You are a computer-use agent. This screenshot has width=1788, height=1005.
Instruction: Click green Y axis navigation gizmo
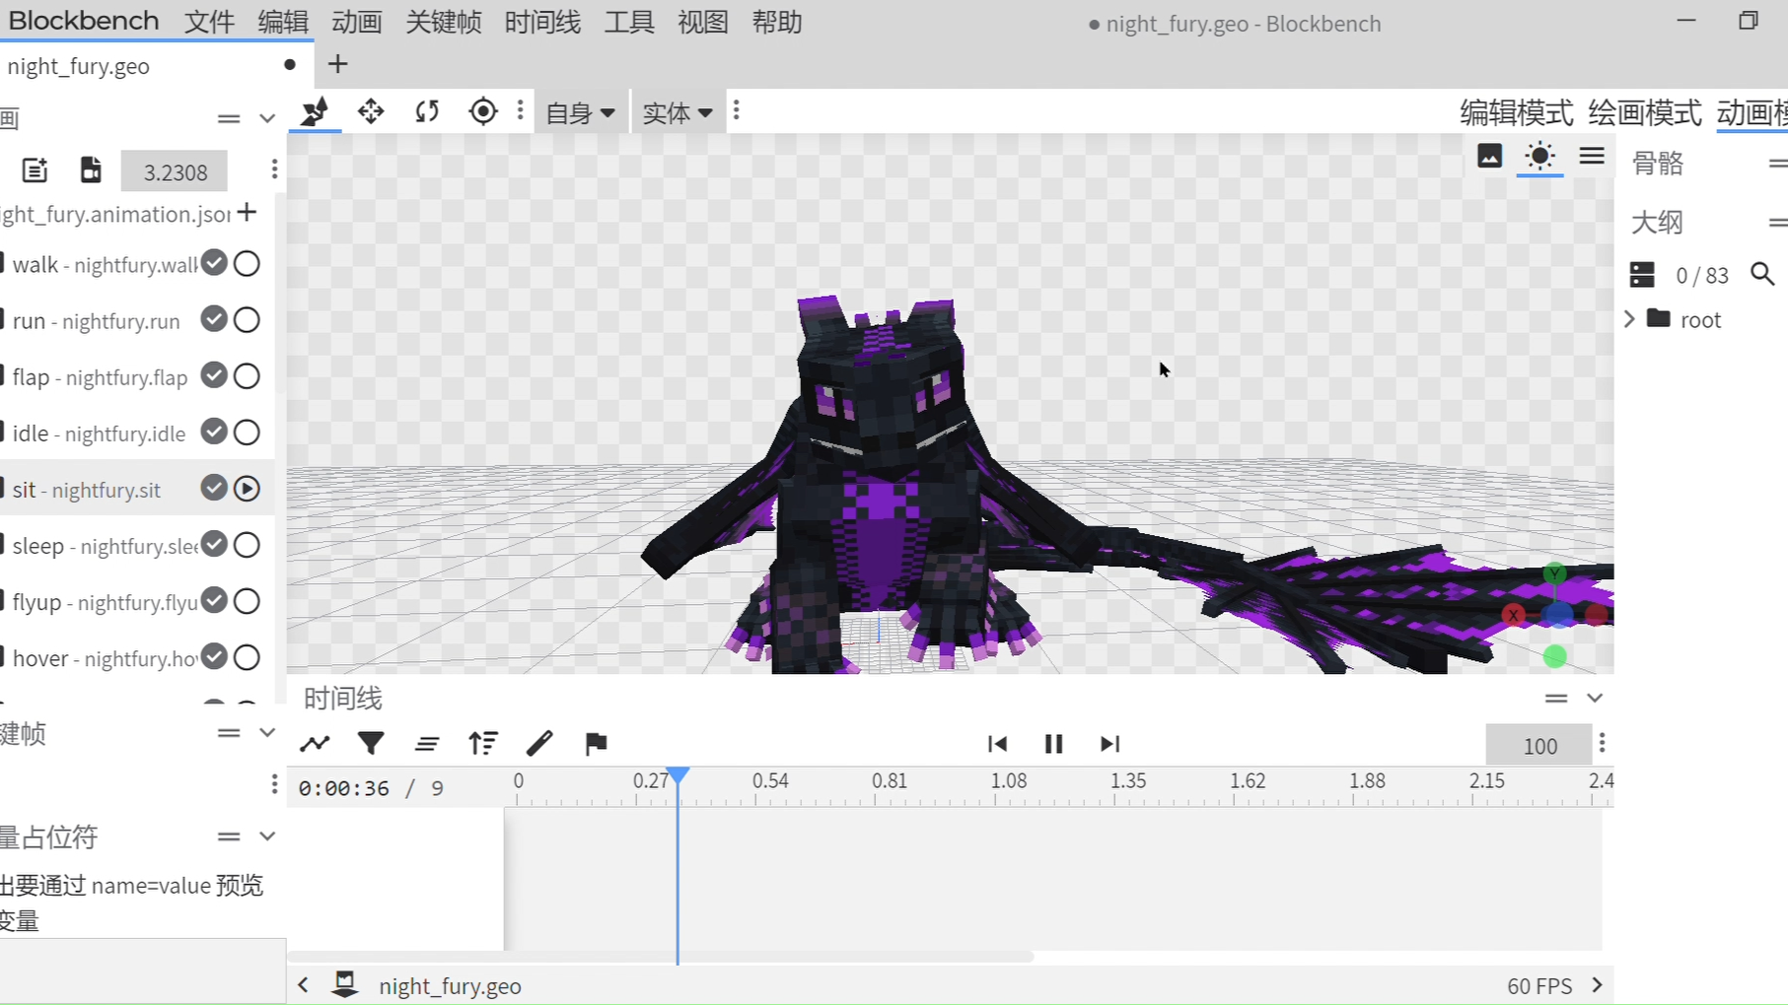(1554, 573)
